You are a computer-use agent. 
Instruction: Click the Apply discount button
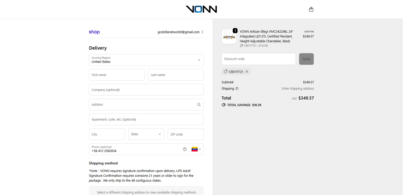pos(306,59)
